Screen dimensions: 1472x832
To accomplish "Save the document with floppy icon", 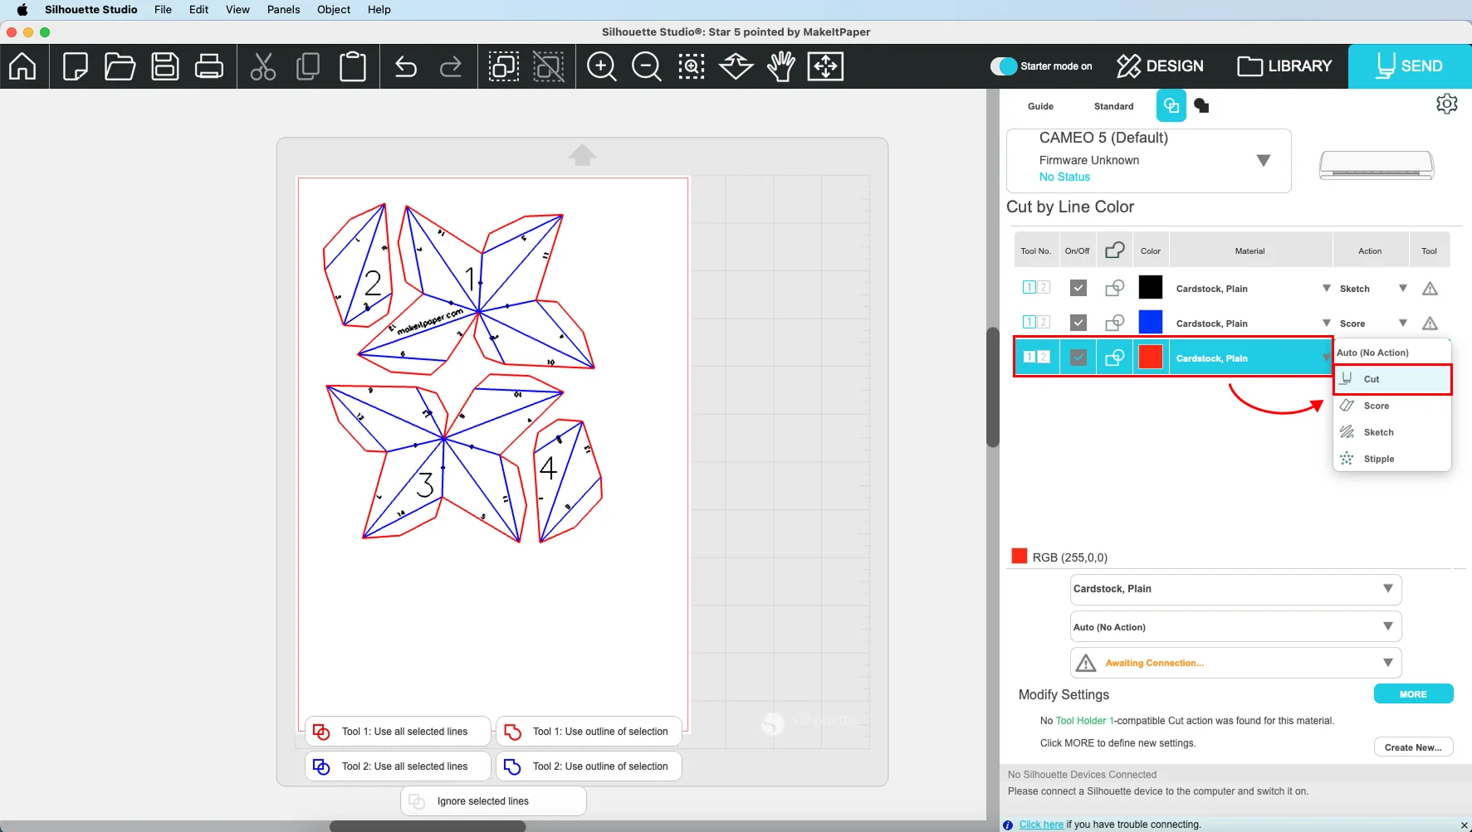I will 164,66.
